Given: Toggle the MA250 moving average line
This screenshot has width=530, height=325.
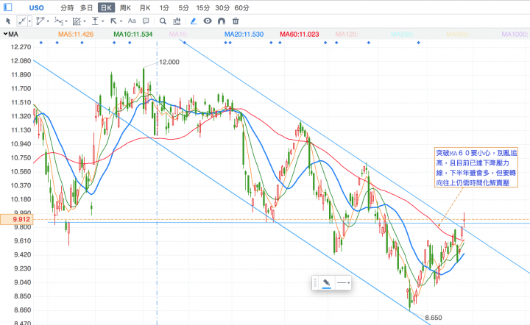Looking at the screenshot, I should 401,34.
